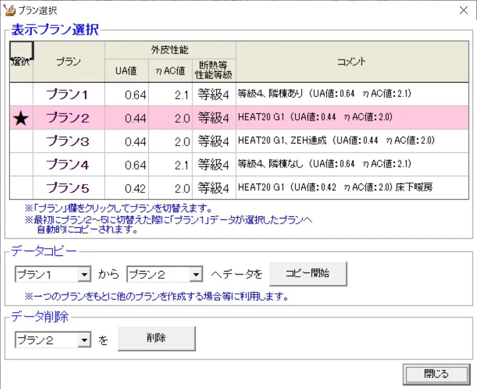477x389 pixels.
Task: Click ηAC value 2.0 in プラン3 row
Action: point(170,141)
